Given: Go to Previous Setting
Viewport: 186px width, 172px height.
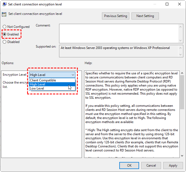Looking at the screenshot, I should (x=116, y=16).
